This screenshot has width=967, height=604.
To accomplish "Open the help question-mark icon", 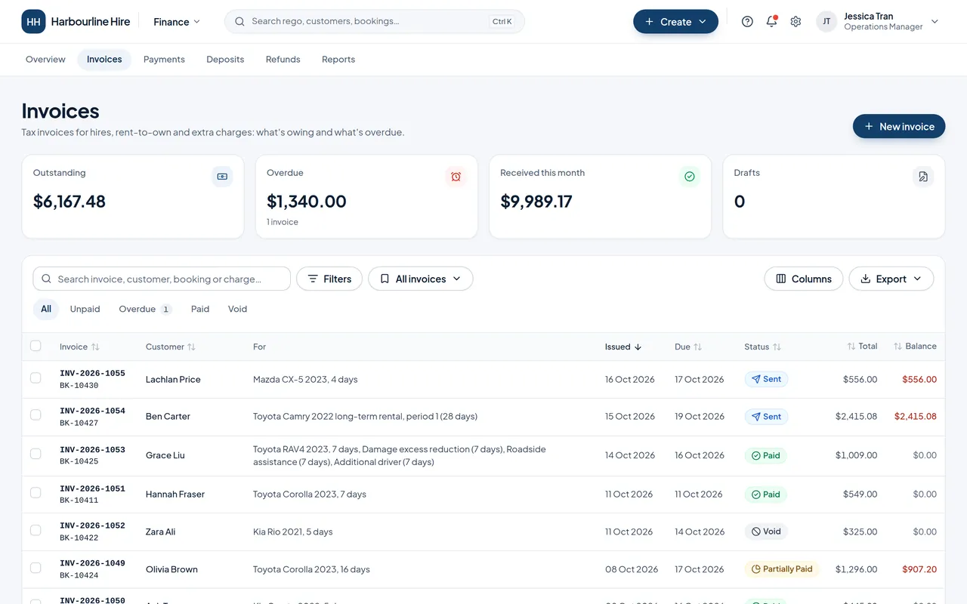I will [747, 22].
